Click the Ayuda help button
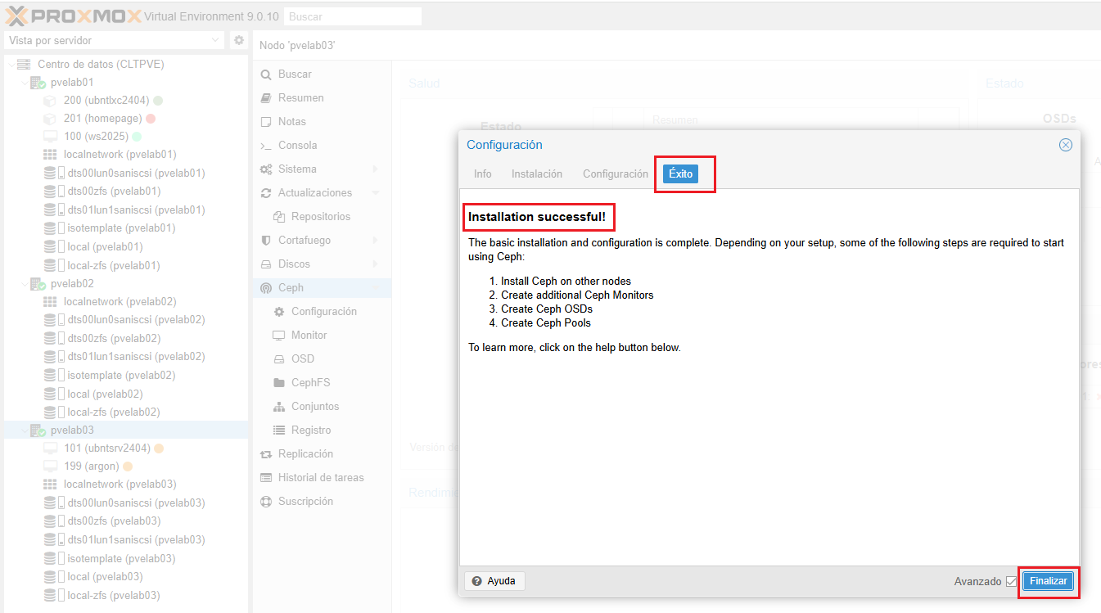This screenshot has width=1101, height=613. pyautogui.click(x=494, y=581)
